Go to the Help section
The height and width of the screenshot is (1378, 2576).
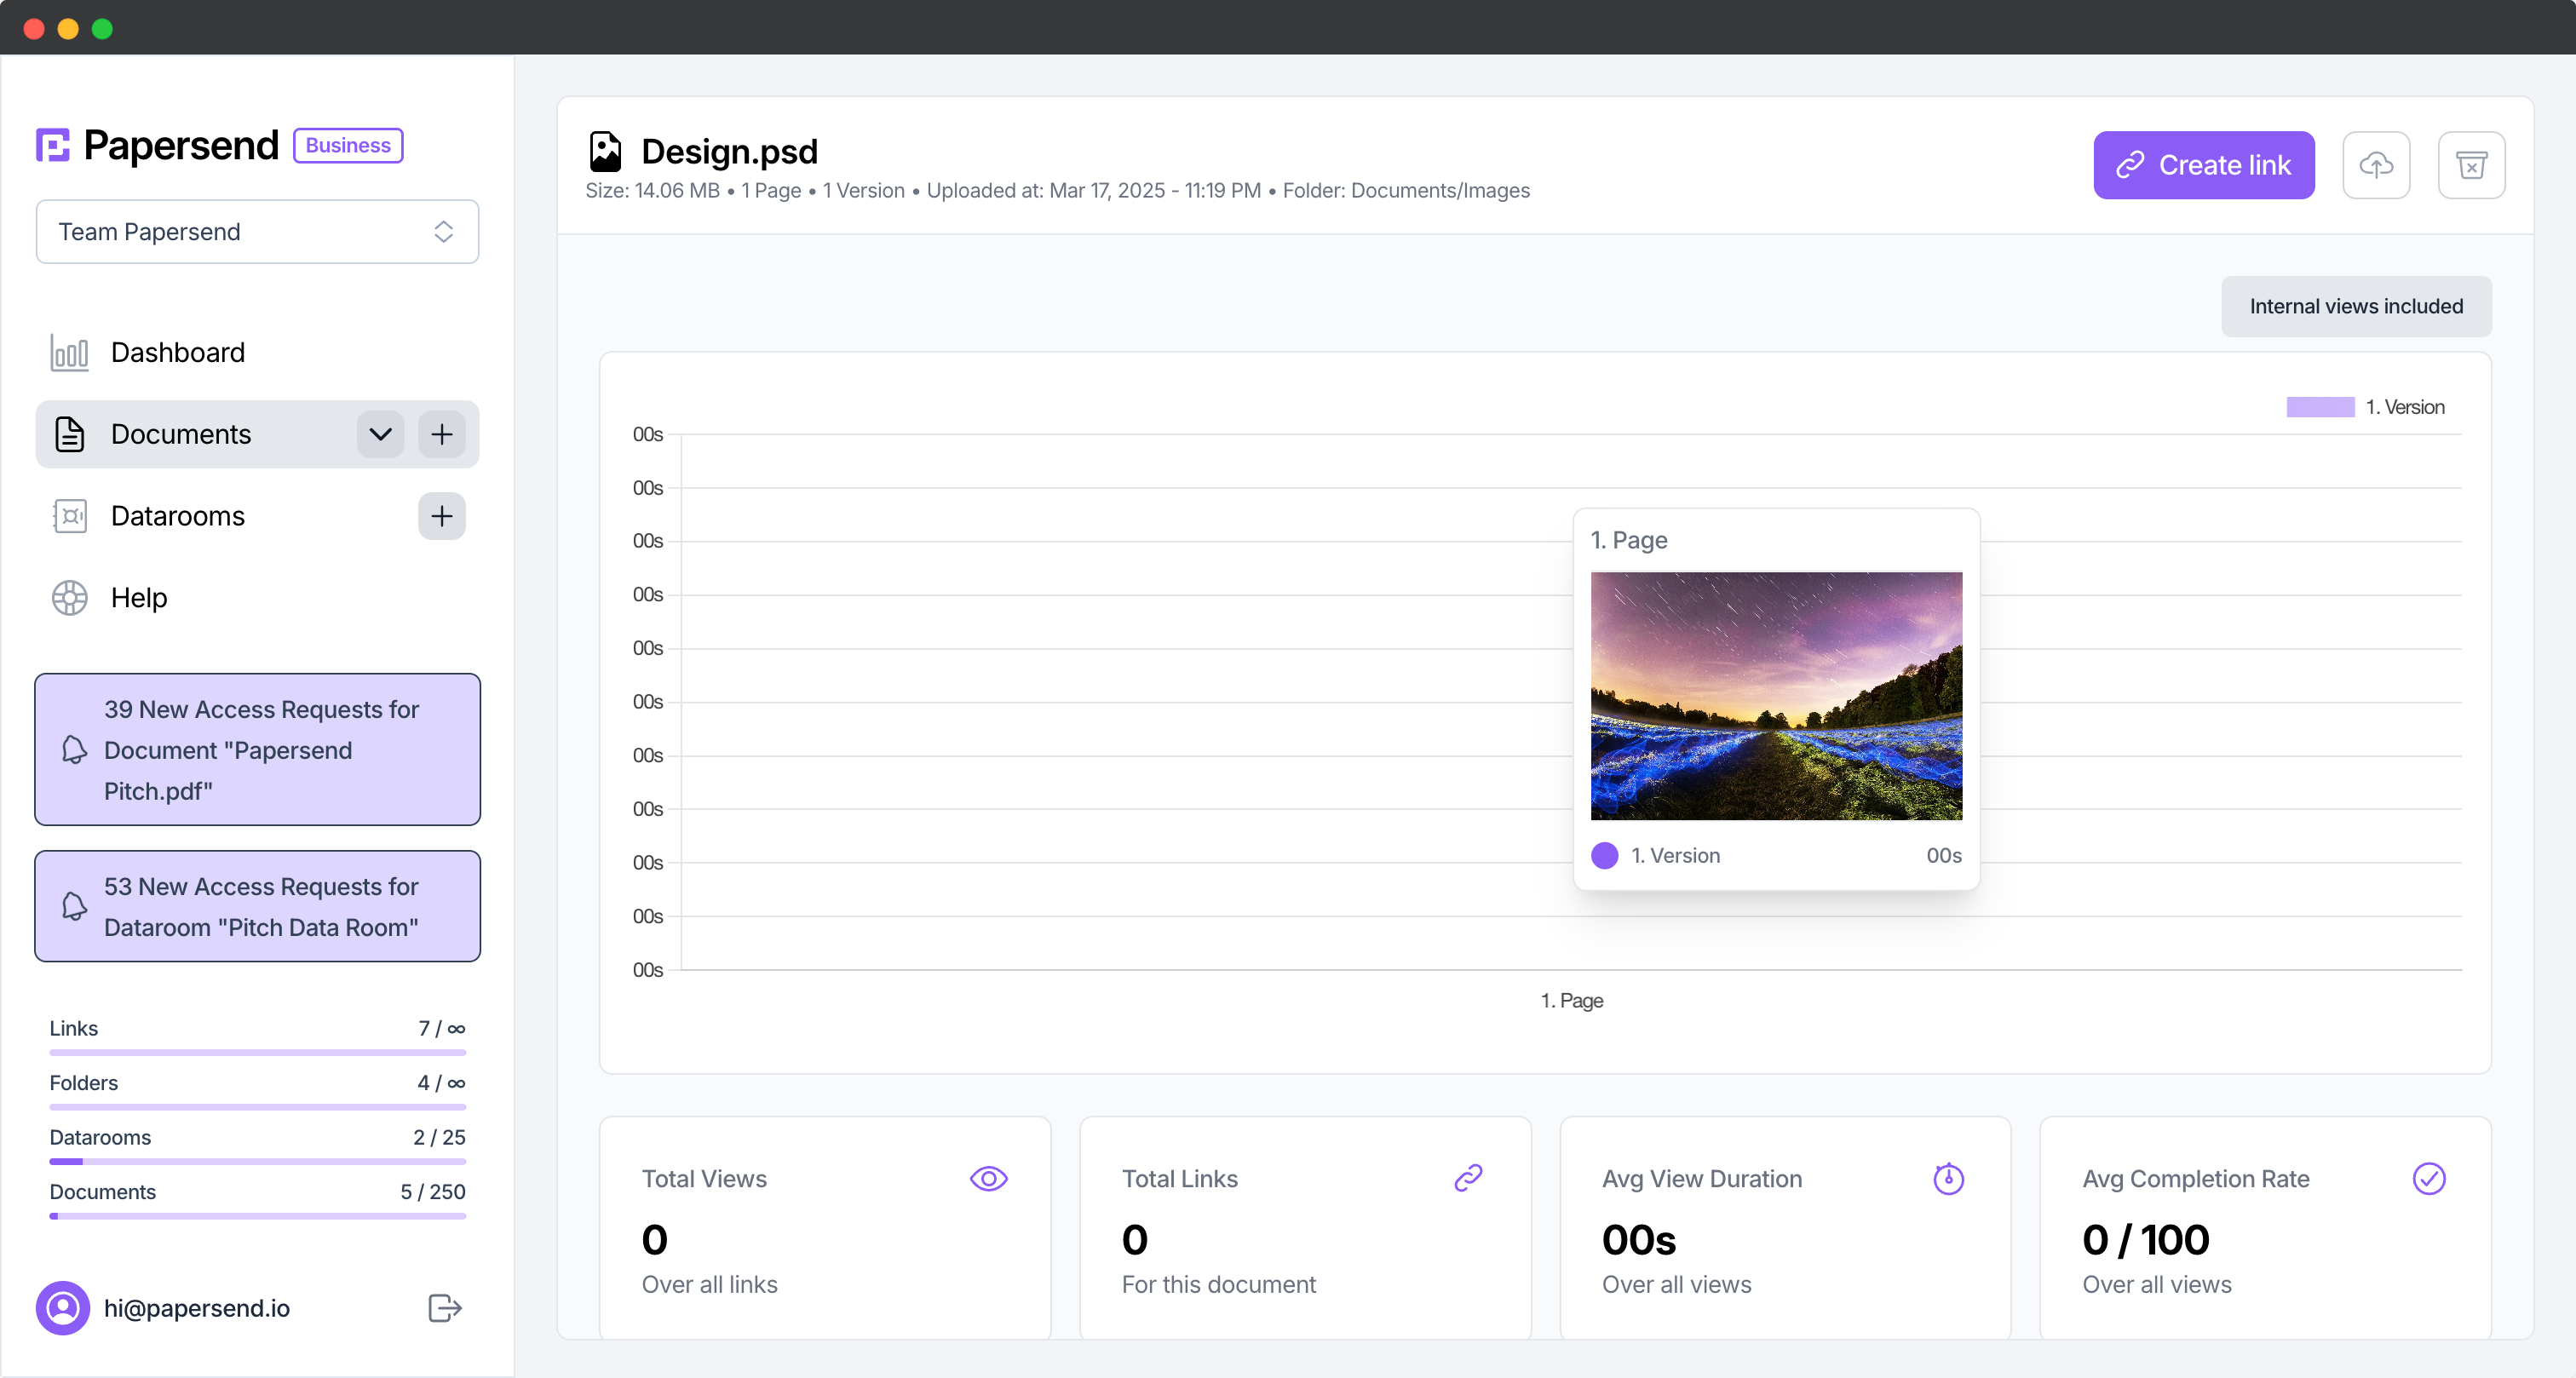pyautogui.click(x=138, y=598)
